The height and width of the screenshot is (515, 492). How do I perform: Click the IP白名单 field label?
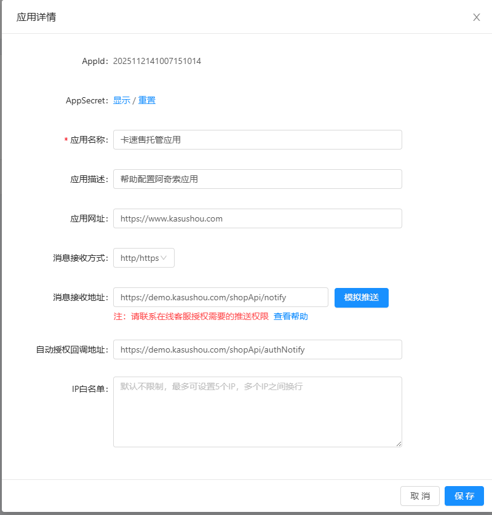point(90,389)
